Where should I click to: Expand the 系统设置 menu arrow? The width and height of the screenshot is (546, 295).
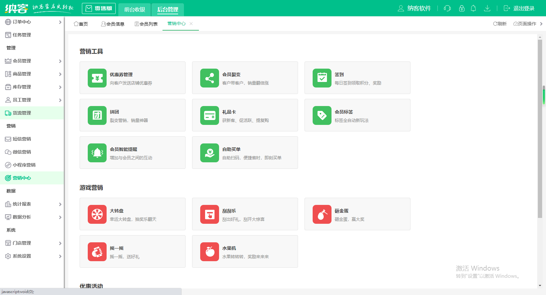(60, 256)
